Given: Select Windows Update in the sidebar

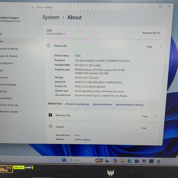Looking at the screenshot, I should [9, 112].
